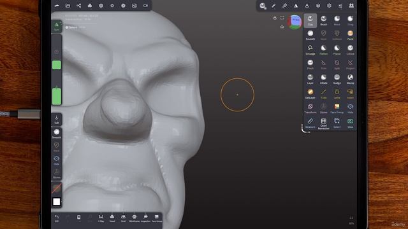Open the camera menu in top bar
The width and height of the screenshot is (408, 229).
[145, 6]
